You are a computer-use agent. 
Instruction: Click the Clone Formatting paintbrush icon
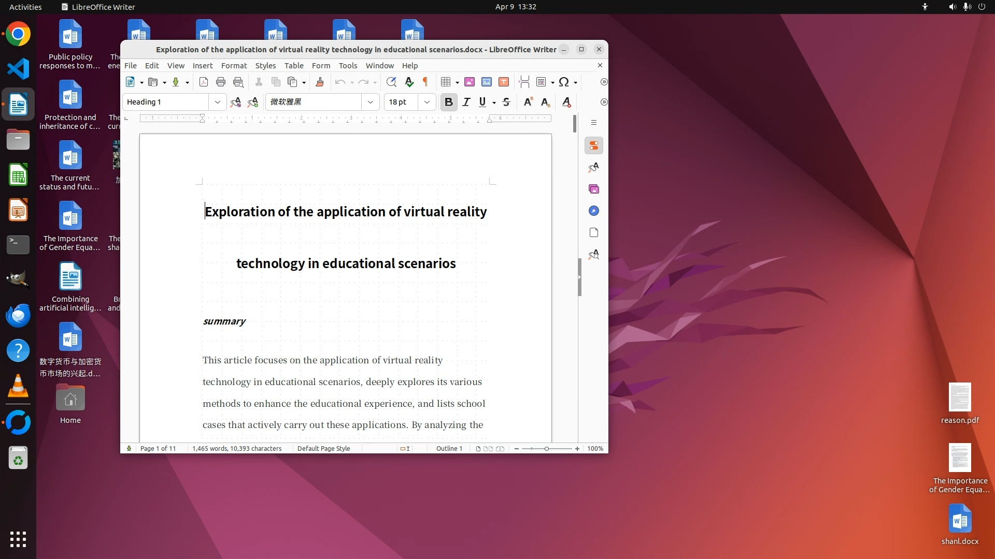tap(320, 82)
